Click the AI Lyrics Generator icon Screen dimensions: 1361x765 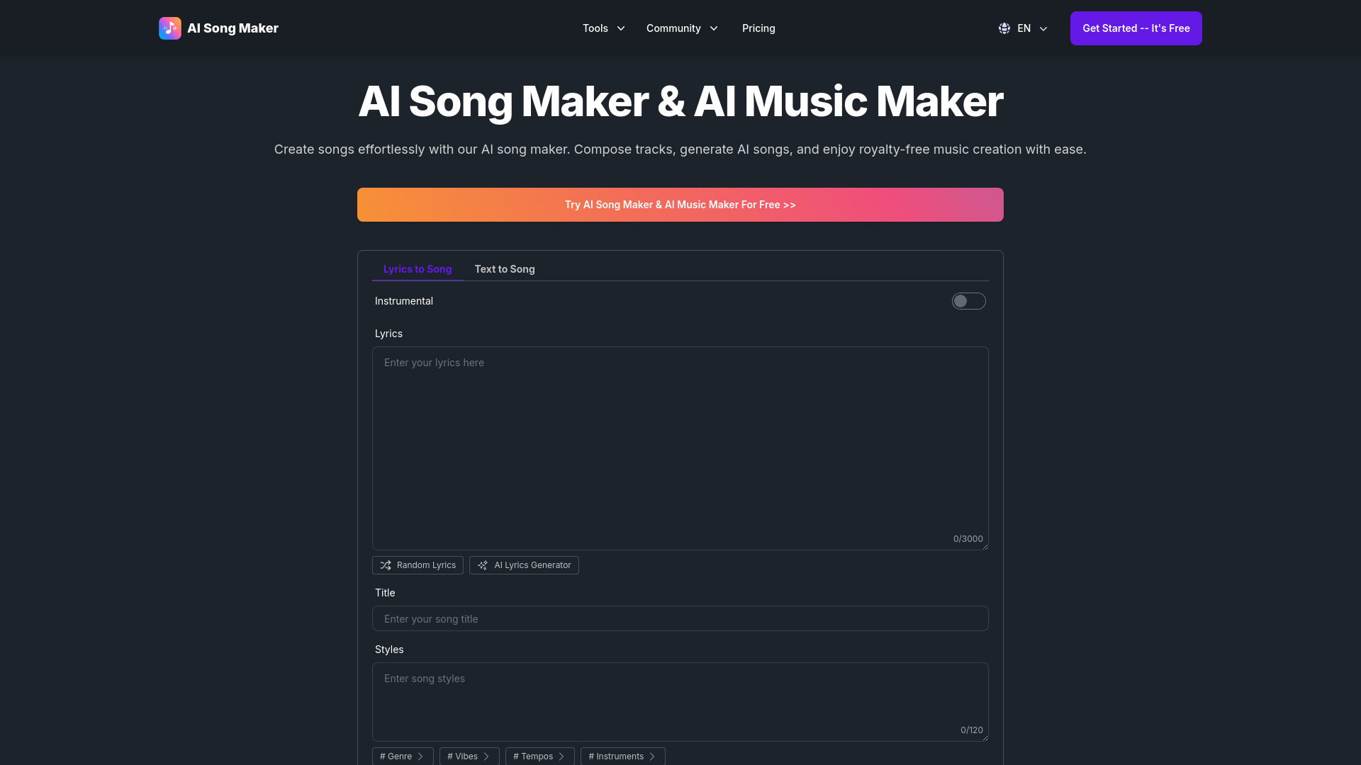click(x=482, y=564)
